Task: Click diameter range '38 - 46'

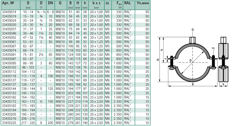Action: pyautogui.click(x=28, y=33)
